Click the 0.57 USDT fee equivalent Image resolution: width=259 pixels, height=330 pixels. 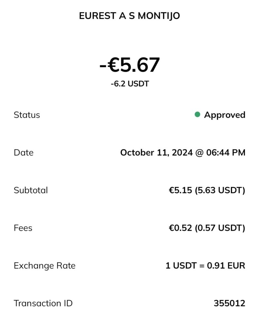221,228
